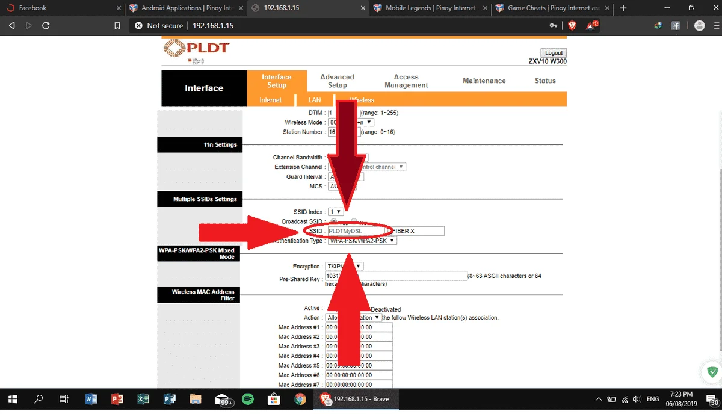Screen dimensions: 722x414
Task: Open the MCS dropdown
Action: [341, 187]
